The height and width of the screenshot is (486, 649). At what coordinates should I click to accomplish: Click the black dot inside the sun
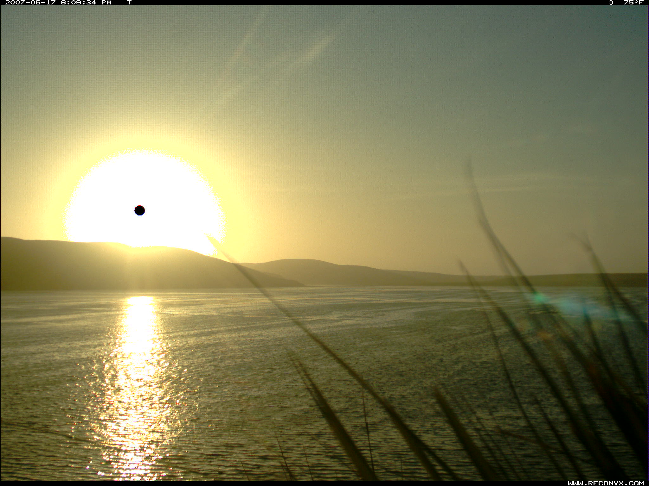coord(140,210)
